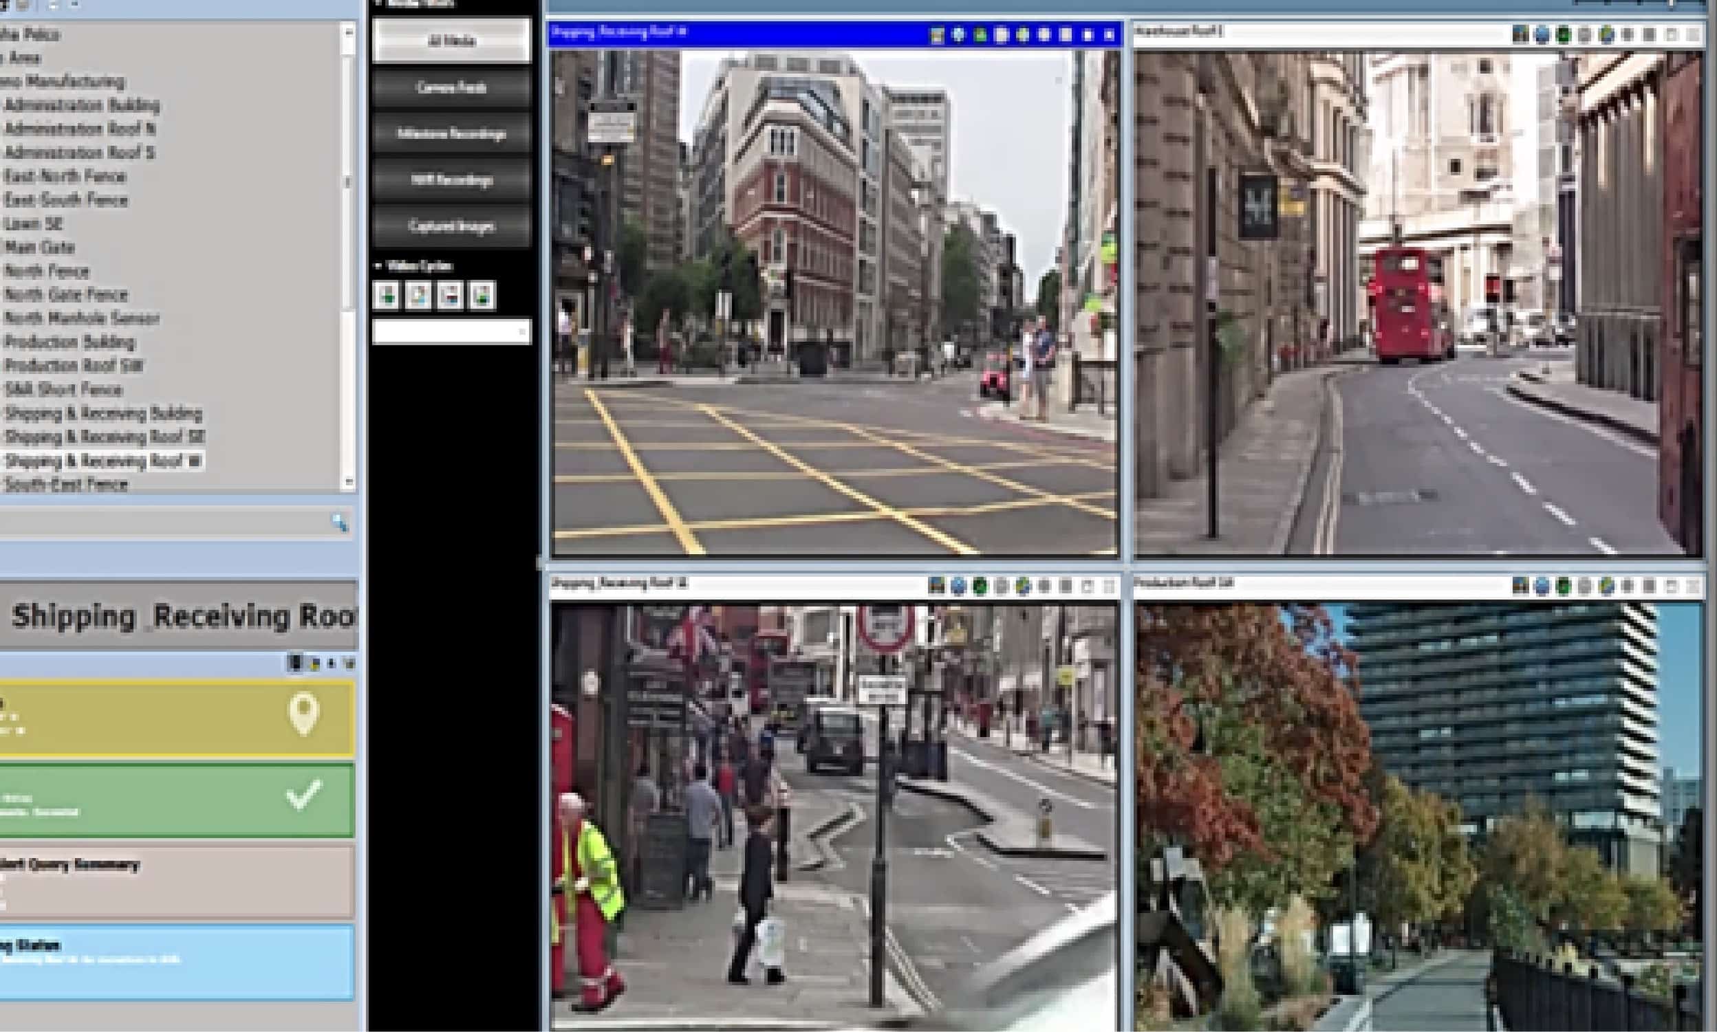Click the green icon in the blue-highlighted pane header

(x=980, y=35)
